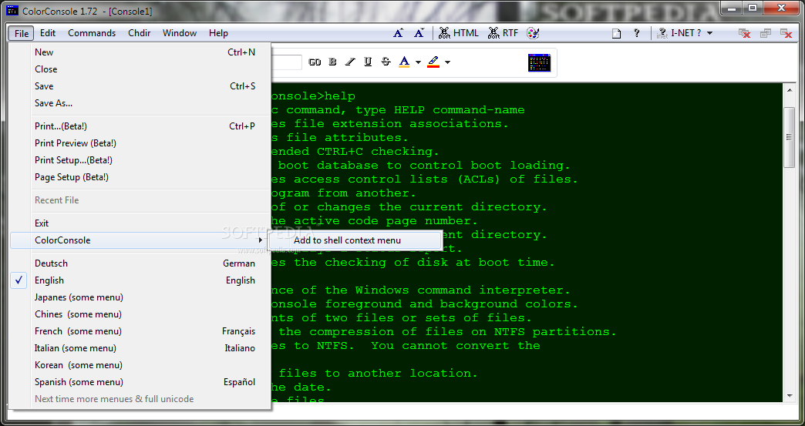Toggle strikethrough formatting

pyautogui.click(x=386, y=62)
